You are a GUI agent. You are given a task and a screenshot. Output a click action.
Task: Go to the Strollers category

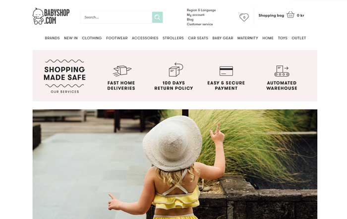point(173,38)
